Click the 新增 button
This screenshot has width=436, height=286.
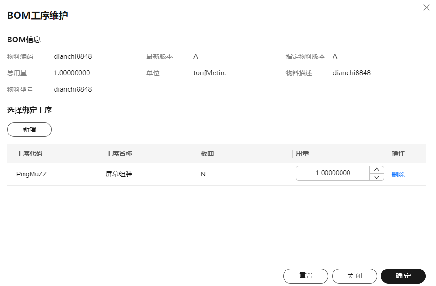pyautogui.click(x=29, y=130)
